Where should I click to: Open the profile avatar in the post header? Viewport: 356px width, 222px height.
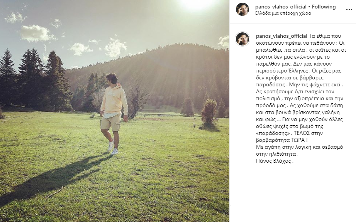242,9
